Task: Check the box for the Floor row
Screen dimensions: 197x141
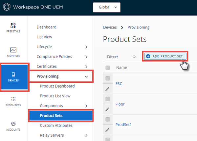Action: (x=108, y=99)
